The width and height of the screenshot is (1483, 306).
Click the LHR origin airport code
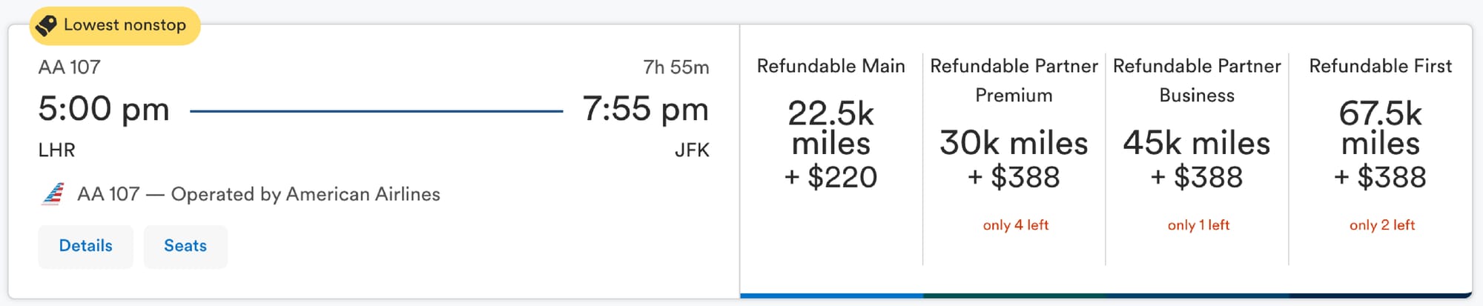coord(57,150)
